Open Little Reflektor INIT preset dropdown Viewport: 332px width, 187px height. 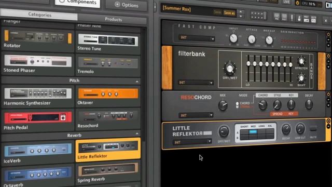192,142
